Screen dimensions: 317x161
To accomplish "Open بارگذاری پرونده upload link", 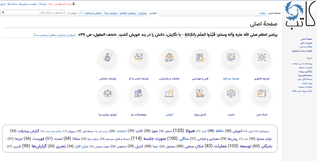I will click(x=305, y=71).
